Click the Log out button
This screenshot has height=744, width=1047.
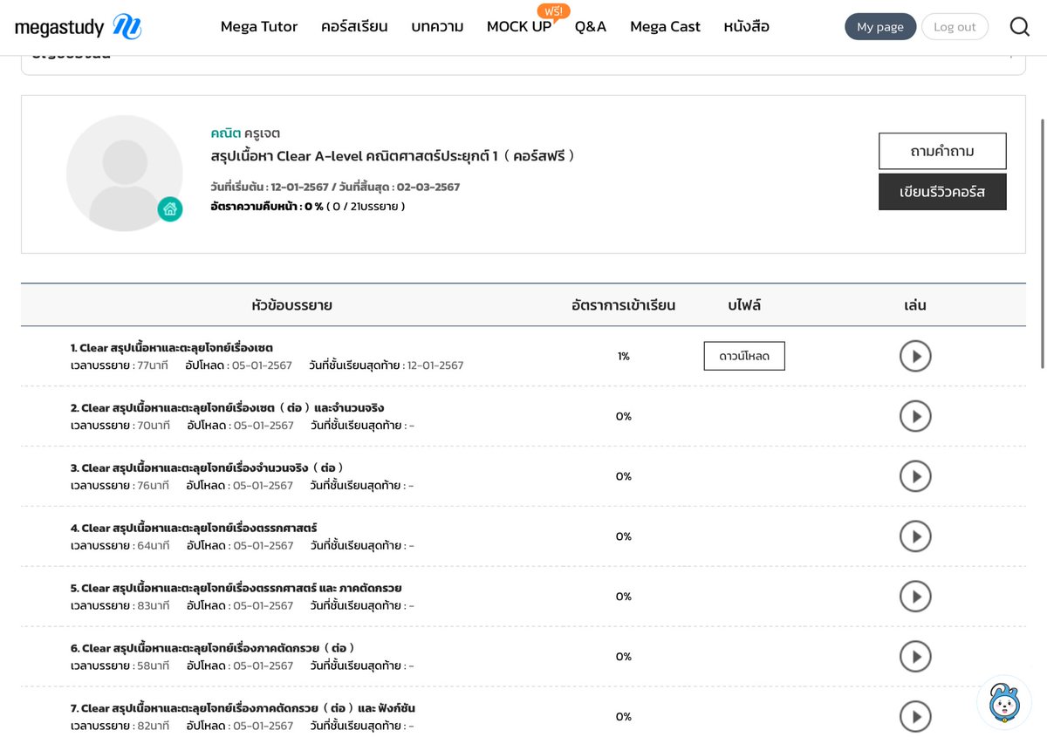(x=955, y=27)
